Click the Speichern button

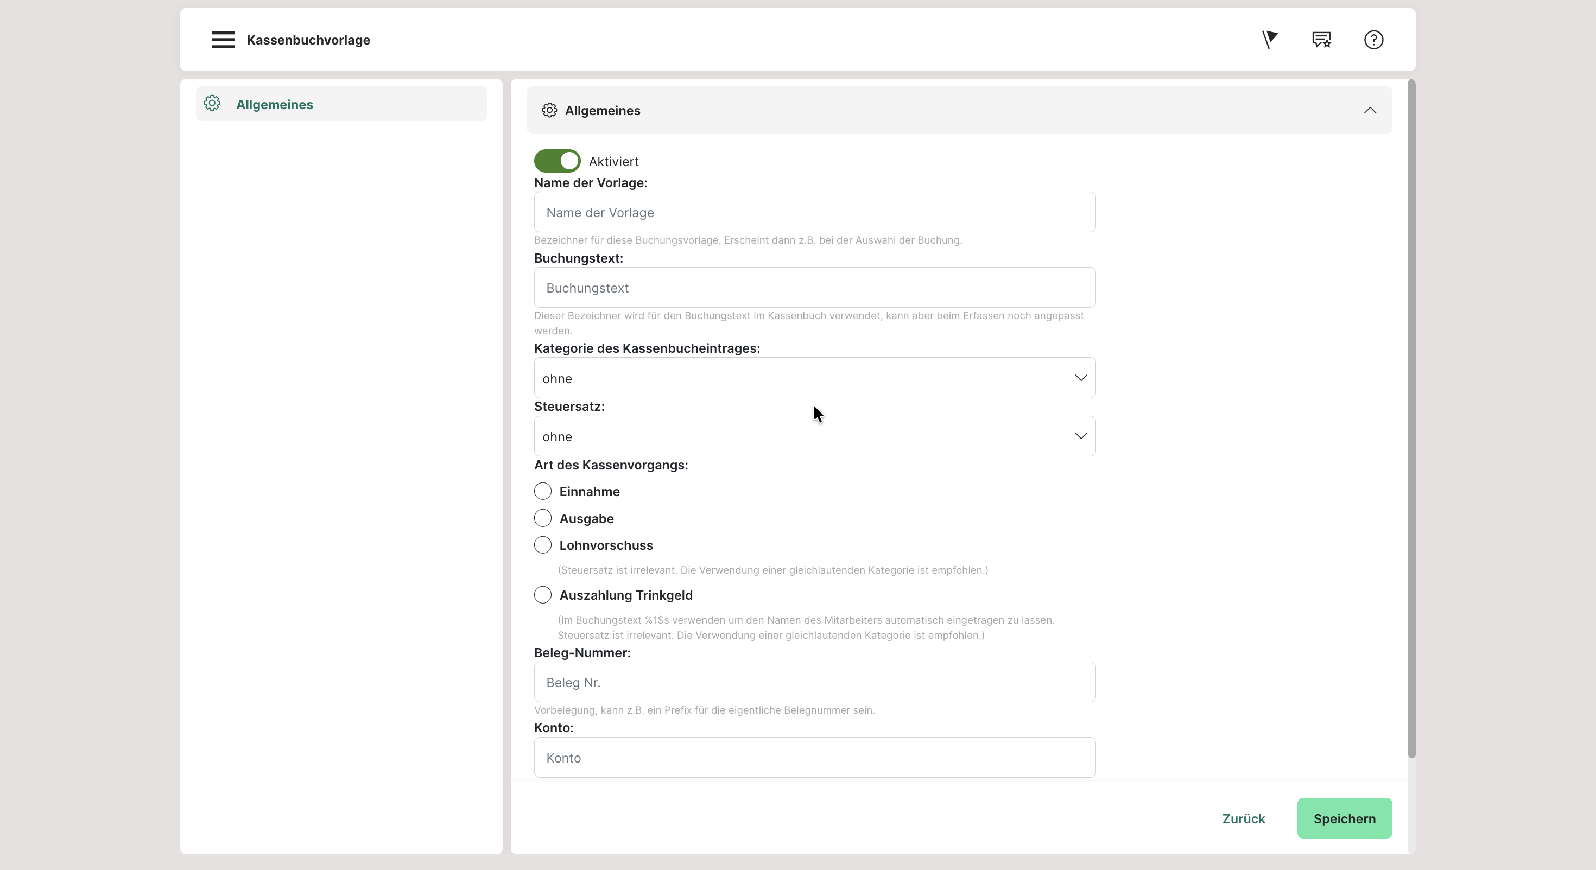click(1344, 818)
